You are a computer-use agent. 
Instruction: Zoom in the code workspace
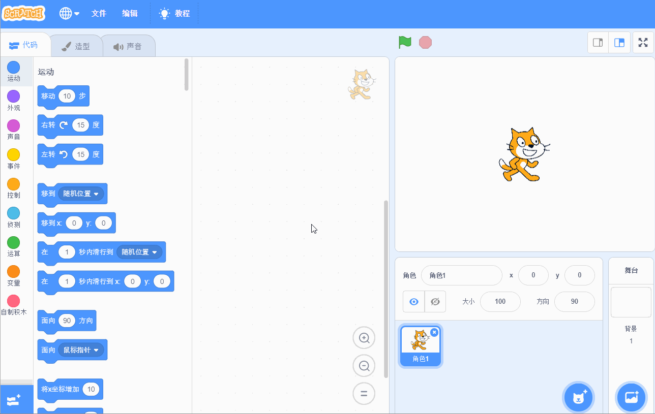pyautogui.click(x=364, y=338)
